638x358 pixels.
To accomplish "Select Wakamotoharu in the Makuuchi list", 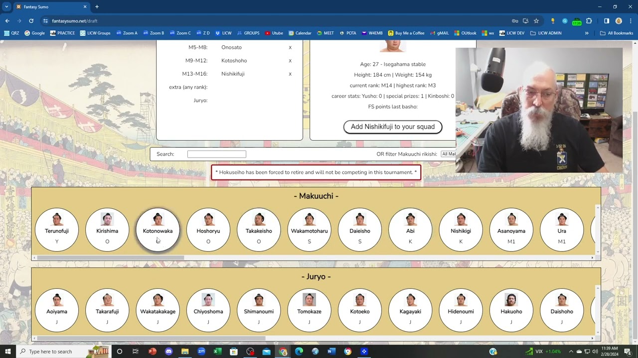I will (309, 229).
